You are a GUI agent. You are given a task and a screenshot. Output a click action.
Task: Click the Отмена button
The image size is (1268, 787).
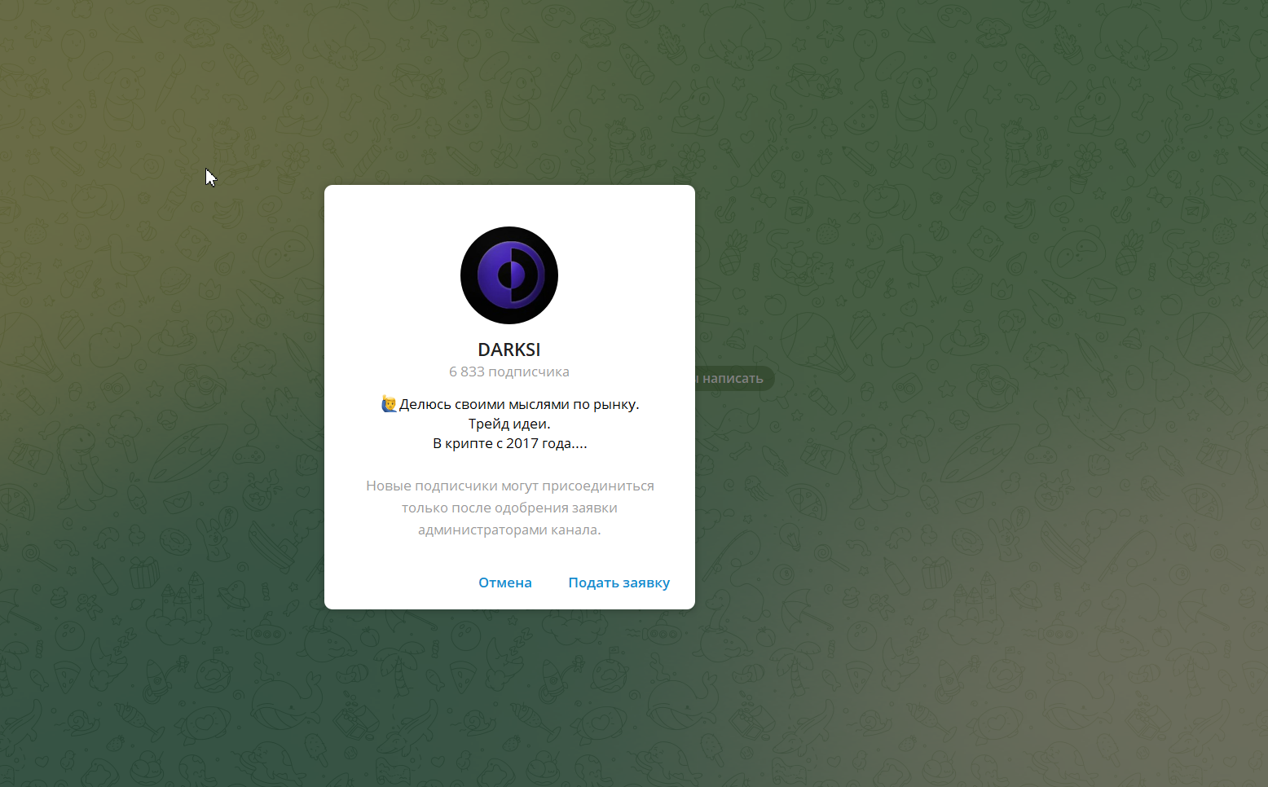tap(504, 583)
